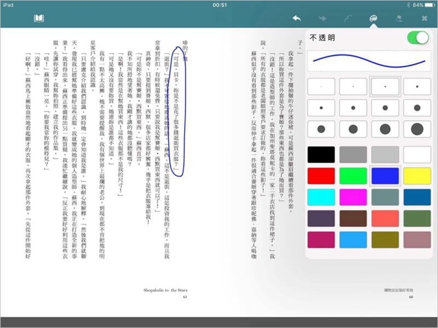Image resolution: width=438 pixels, height=328 pixels.
Task: Select the magenta color swatch
Action: click(353, 197)
